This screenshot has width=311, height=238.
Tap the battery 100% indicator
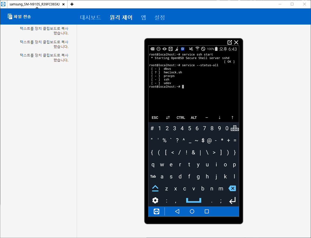pos(212,49)
